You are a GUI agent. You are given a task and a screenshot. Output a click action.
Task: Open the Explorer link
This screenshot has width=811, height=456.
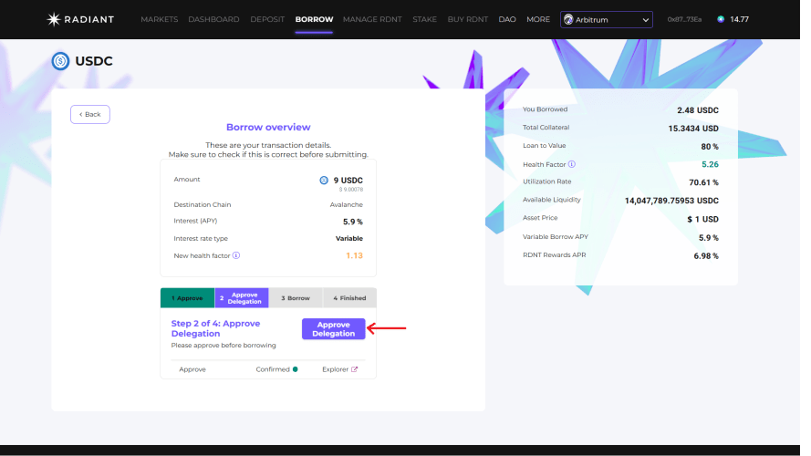click(x=339, y=369)
